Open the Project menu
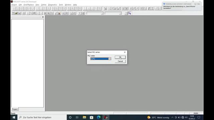Screen dimensions: 214x120 click(14, 5)
